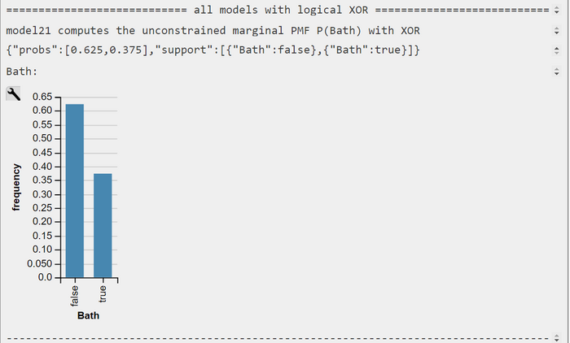Click the Bath axis title below chart
This screenshot has height=343, width=570.
pyautogui.click(x=88, y=315)
